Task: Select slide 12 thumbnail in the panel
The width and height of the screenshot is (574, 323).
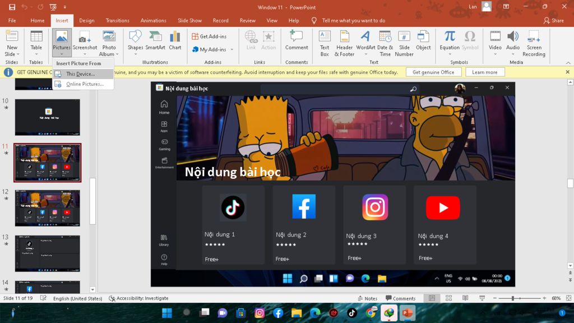Action: (48, 208)
